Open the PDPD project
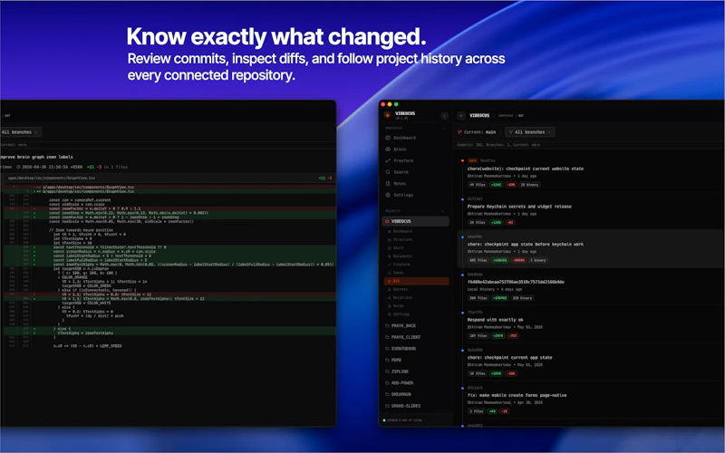The height and width of the screenshot is (453, 725). pyautogui.click(x=415, y=360)
